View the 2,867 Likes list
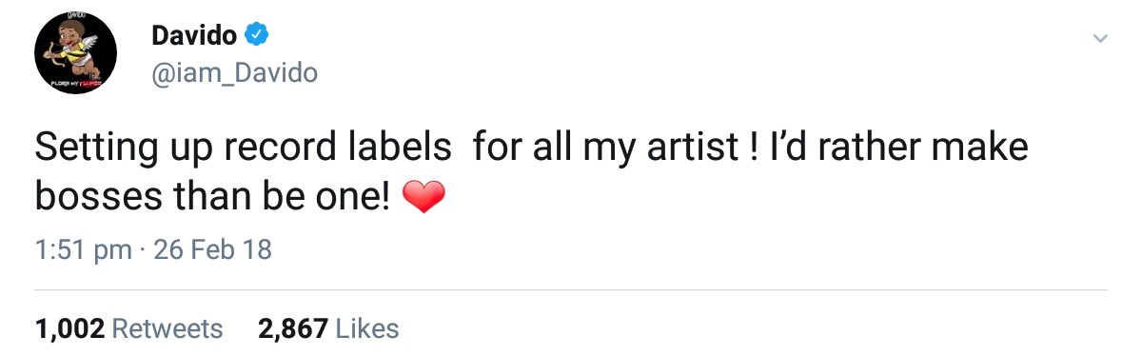The image size is (1142, 356). 328,329
